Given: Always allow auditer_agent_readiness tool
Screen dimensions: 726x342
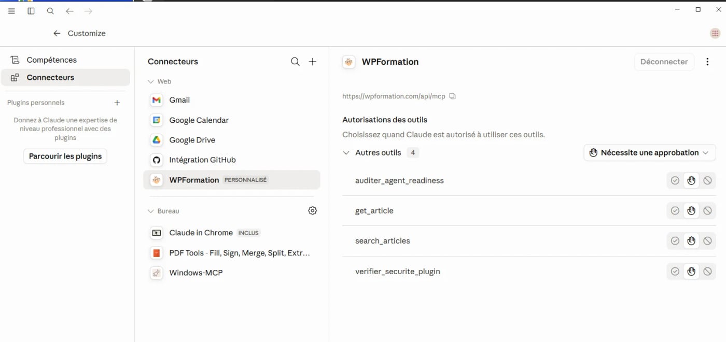Looking at the screenshot, I should [x=675, y=181].
